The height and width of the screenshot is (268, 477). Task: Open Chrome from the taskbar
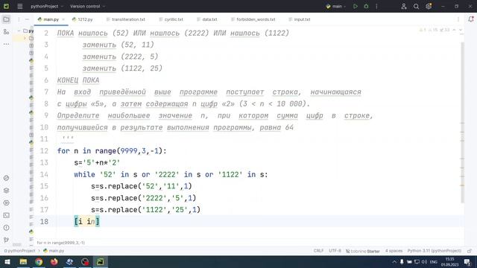pyautogui.click(x=39, y=261)
